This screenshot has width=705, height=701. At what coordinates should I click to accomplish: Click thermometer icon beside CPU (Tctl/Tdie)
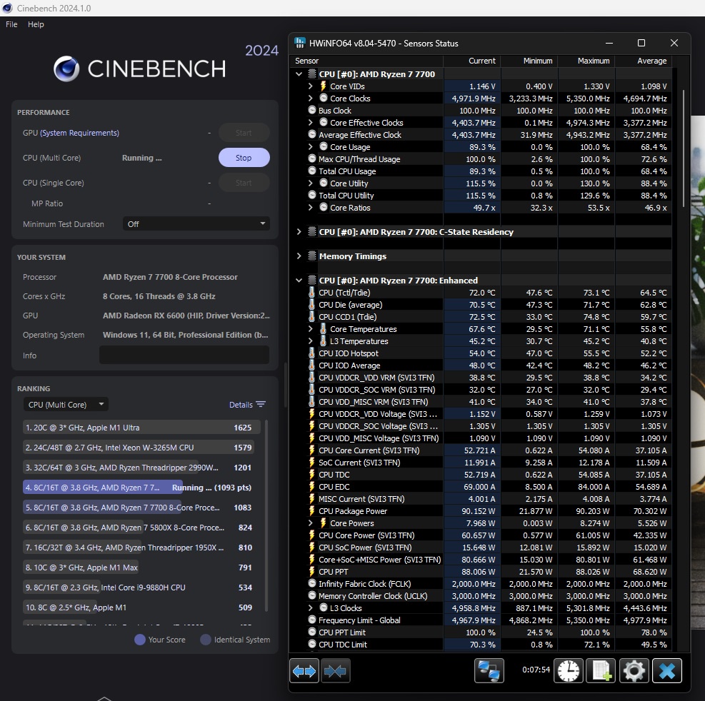coord(311,293)
